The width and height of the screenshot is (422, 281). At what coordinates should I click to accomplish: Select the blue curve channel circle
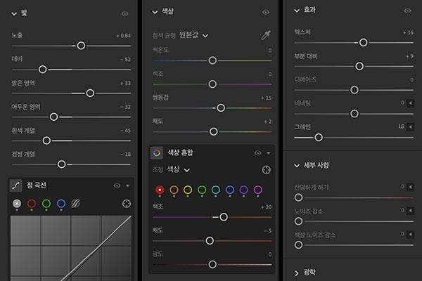[x=61, y=204]
